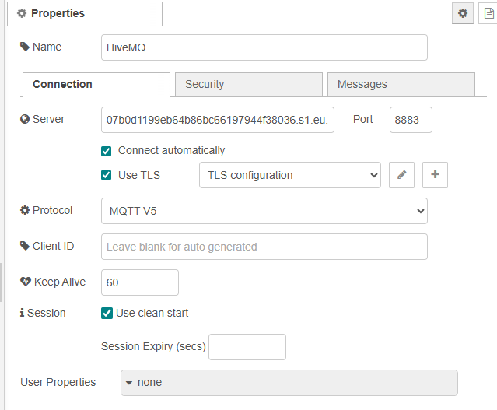The width and height of the screenshot is (497, 410).
Task: Click the Port field showing 8883
Action: pos(411,120)
